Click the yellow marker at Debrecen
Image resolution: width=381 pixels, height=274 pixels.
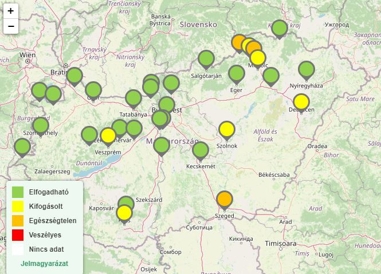(x=301, y=102)
